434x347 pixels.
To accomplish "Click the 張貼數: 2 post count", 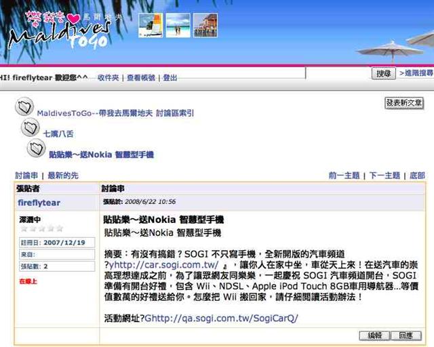I will (x=57, y=266).
